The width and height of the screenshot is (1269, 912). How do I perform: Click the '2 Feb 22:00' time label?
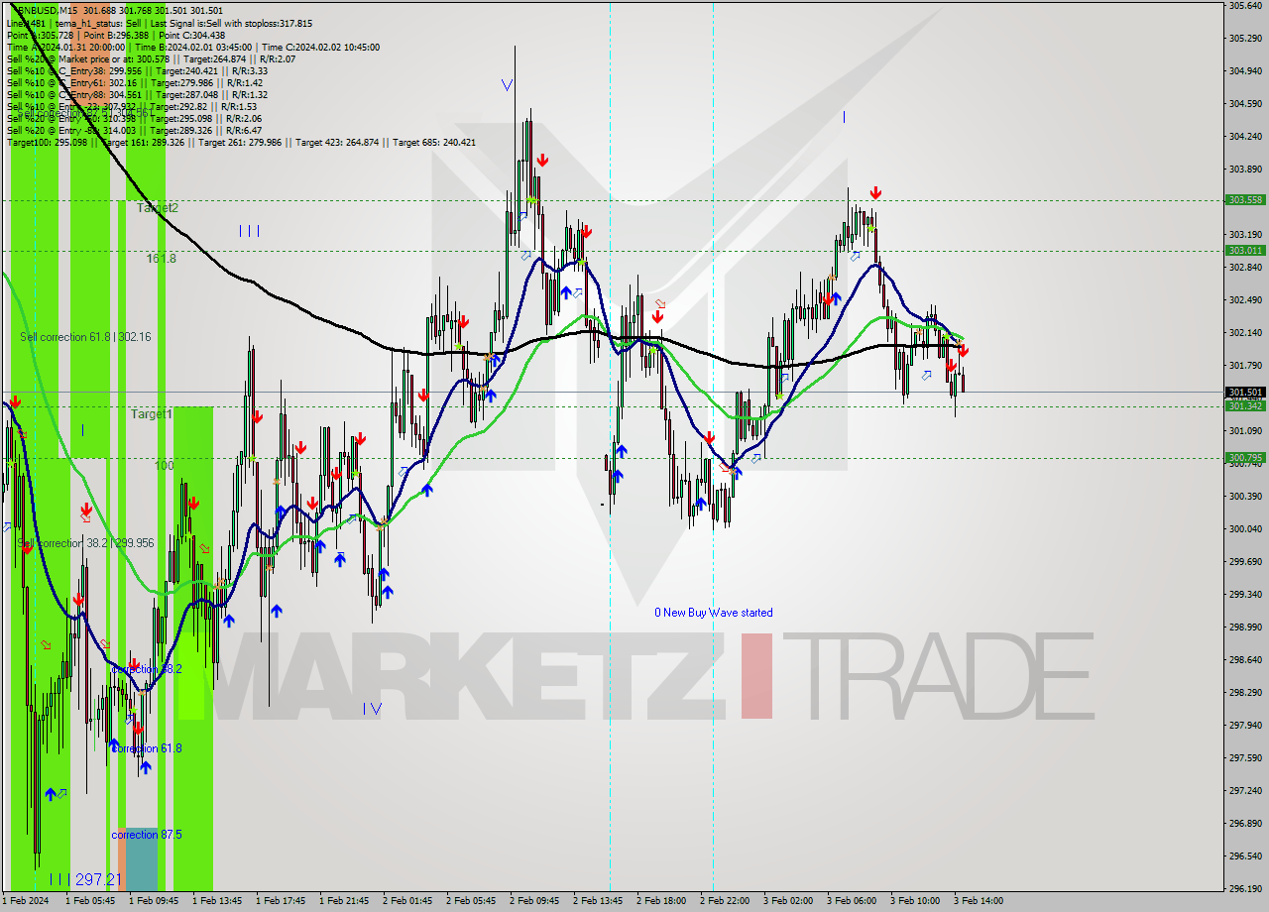coord(725,901)
